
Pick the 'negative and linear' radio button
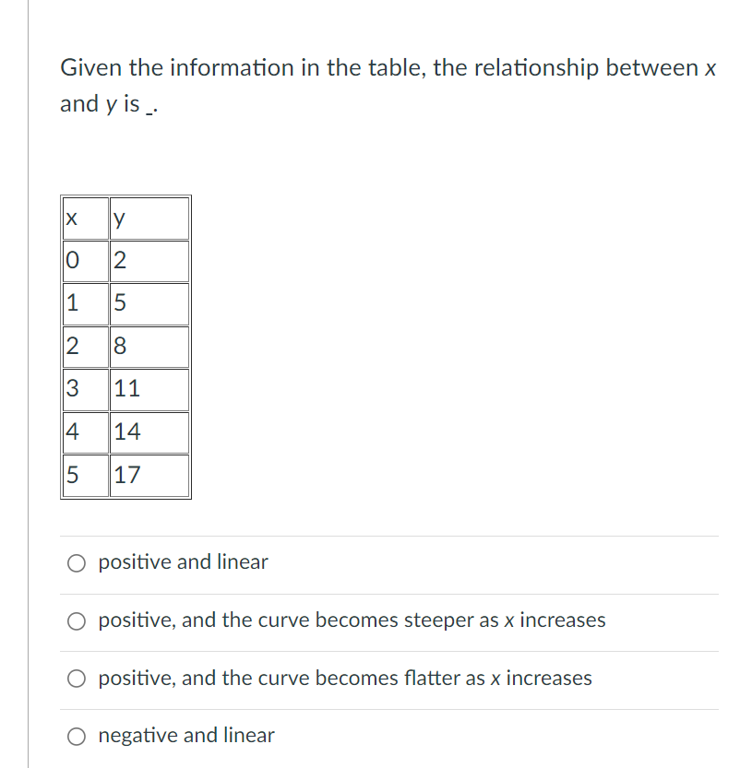click(x=78, y=736)
